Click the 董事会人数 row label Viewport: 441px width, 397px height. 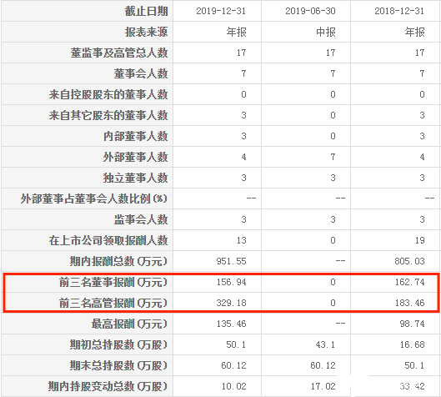click(141, 73)
